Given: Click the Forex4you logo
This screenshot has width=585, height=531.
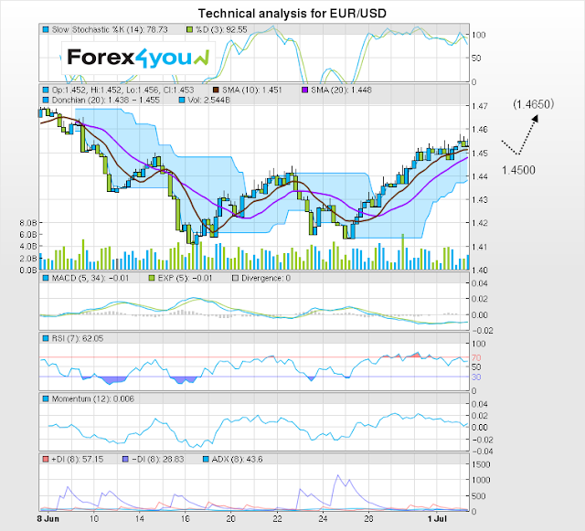Looking at the screenshot, I should [138, 58].
